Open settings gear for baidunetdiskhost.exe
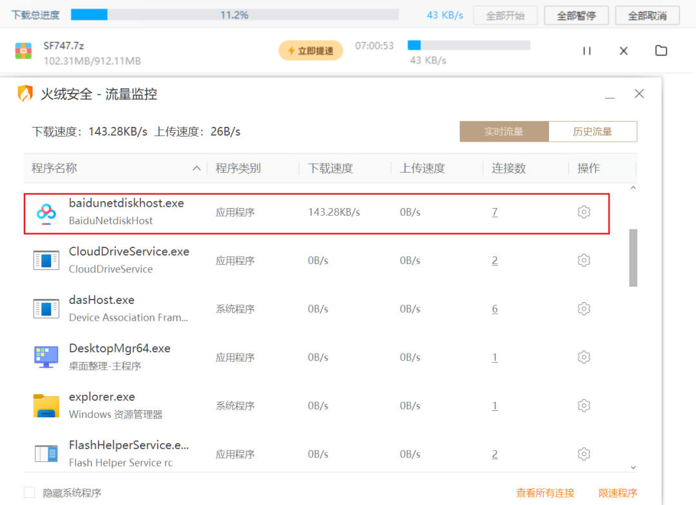This screenshot has width=696, height=505. (x=584, y=212)
